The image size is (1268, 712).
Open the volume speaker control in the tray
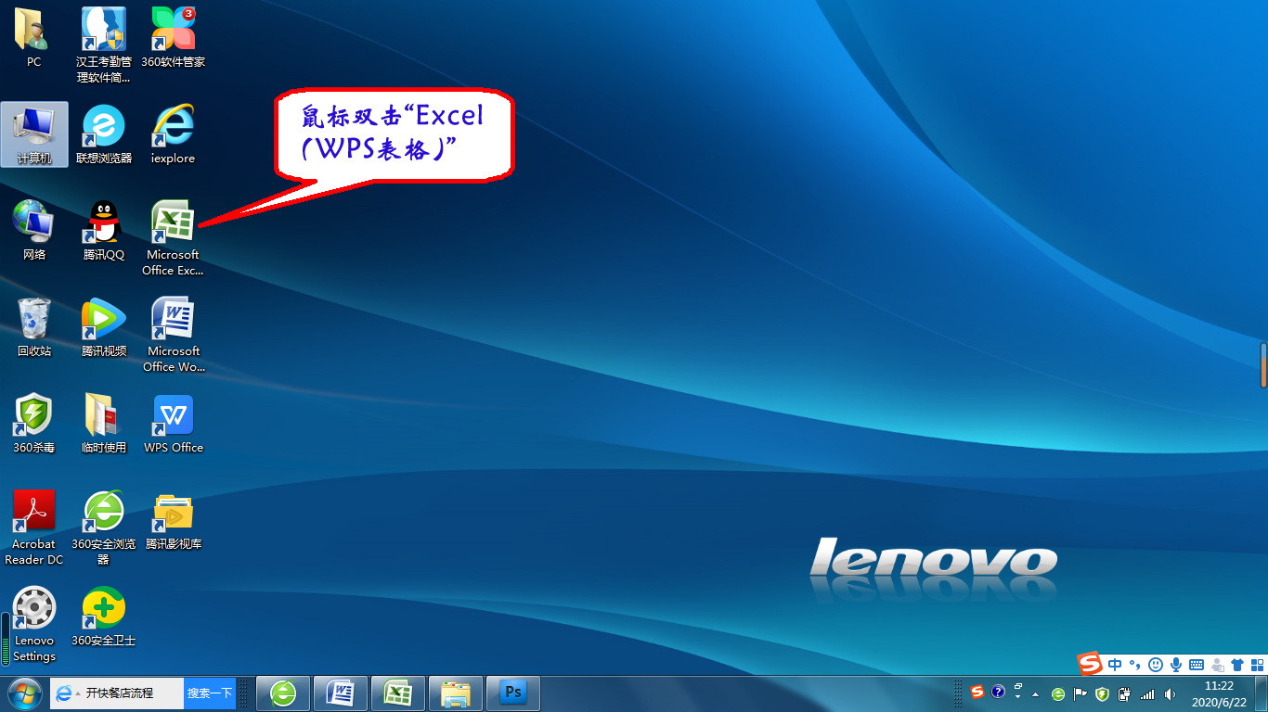pos(1170,693)
